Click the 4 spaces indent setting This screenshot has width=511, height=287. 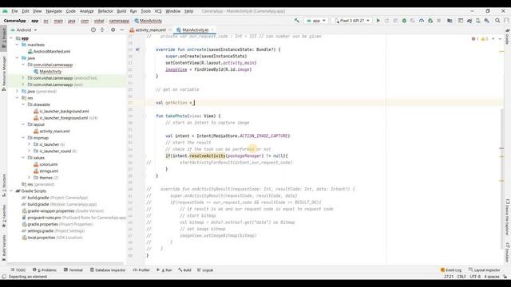pos(492,277)
